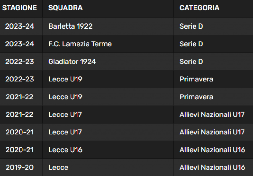Click Primavera category in 2022-23 row
The width and height of the screenshot is (253, 176).
tap(196, 79)
